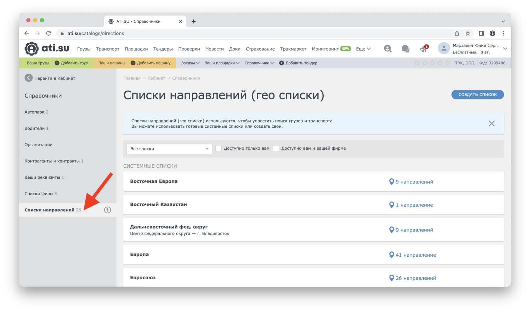This screenshot has width=530, height=312.
Task: Open 41 направление link
Action: [x=416, y=255]
